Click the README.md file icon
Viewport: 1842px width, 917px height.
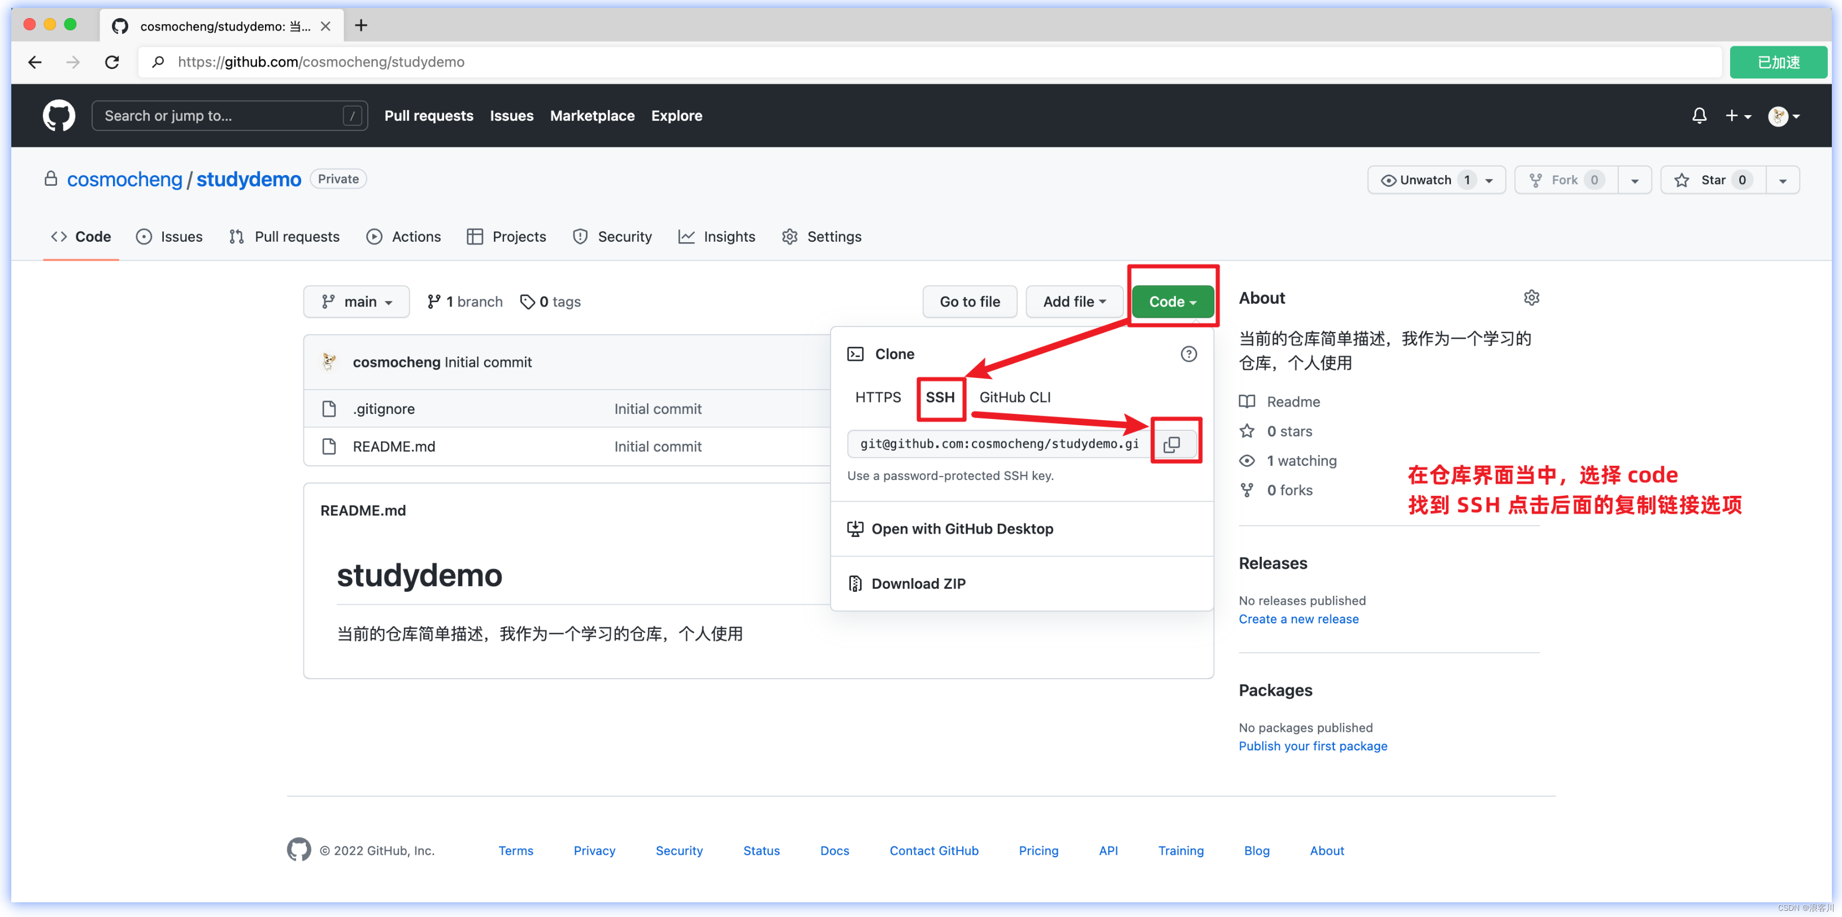[x=329, y=447]
